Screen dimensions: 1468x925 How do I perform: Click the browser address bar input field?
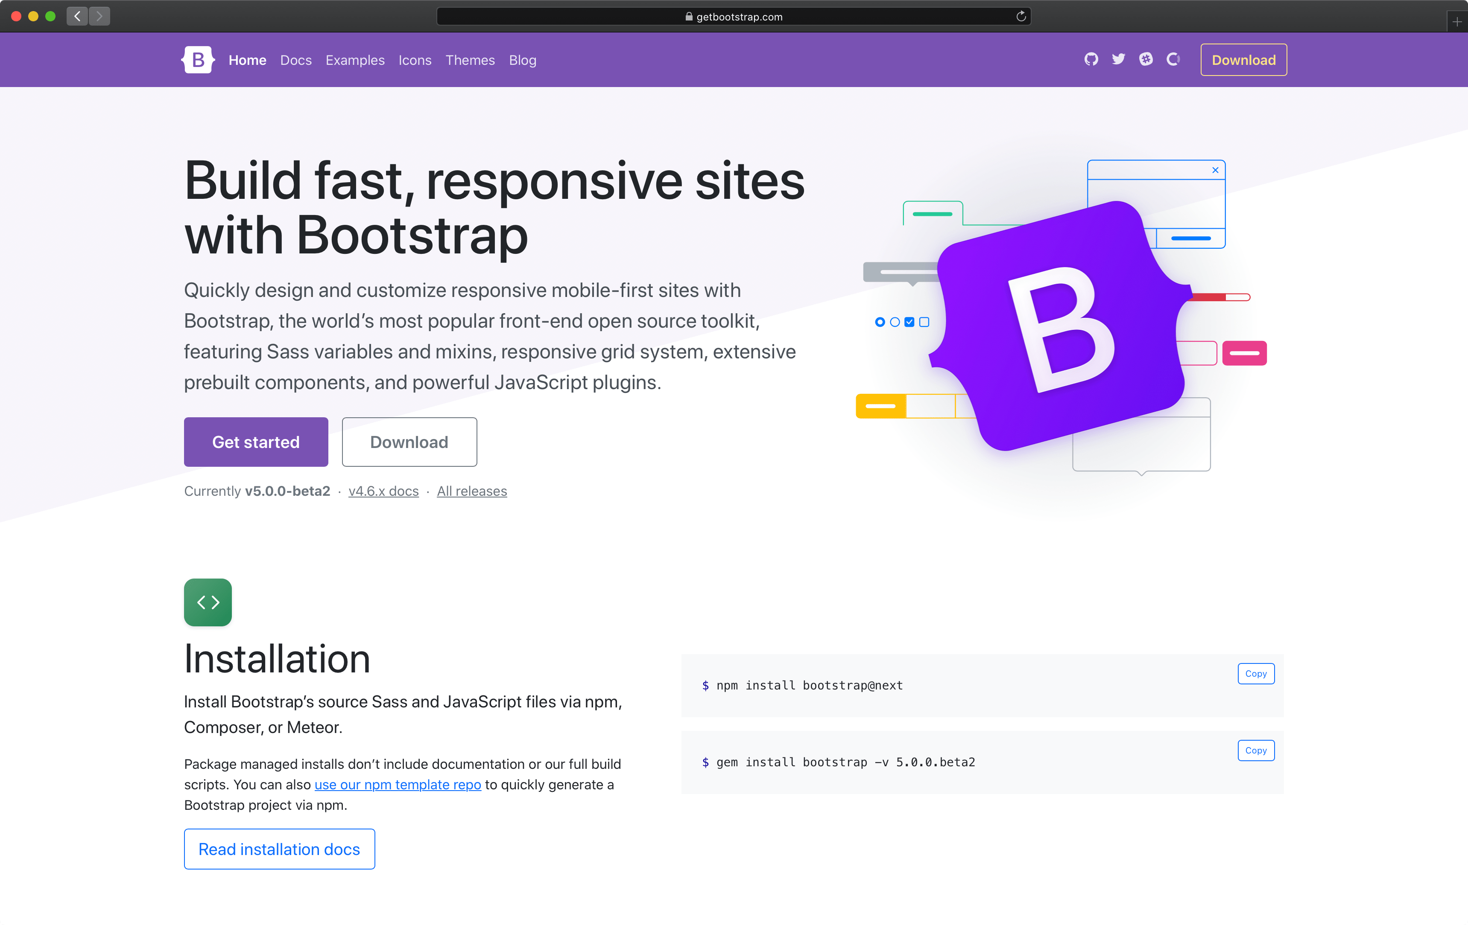click(x=734, y=16)
